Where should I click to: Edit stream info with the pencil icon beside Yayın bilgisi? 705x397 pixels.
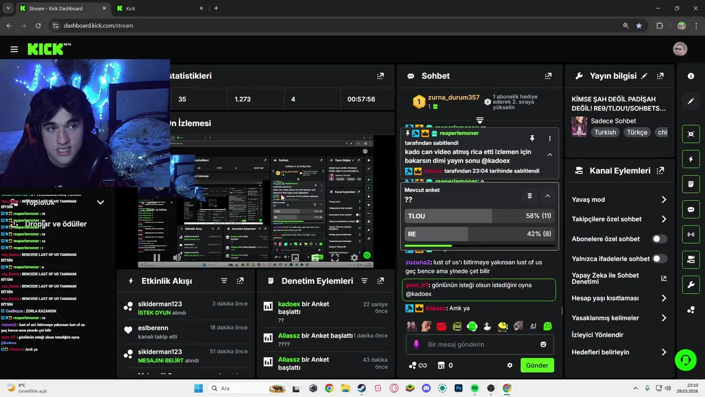[644, 76]
